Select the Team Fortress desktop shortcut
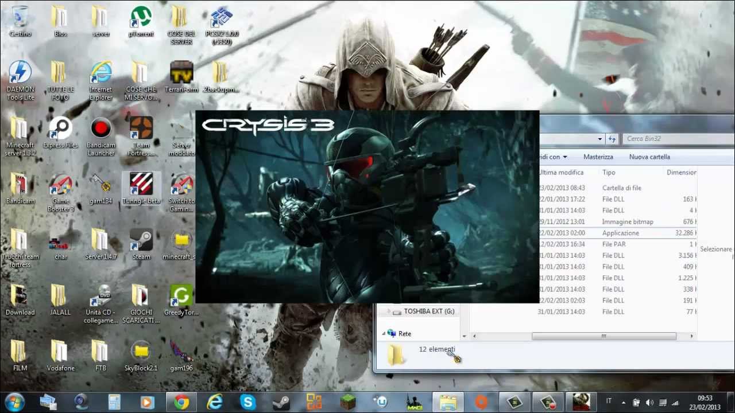 pos(141,137)
